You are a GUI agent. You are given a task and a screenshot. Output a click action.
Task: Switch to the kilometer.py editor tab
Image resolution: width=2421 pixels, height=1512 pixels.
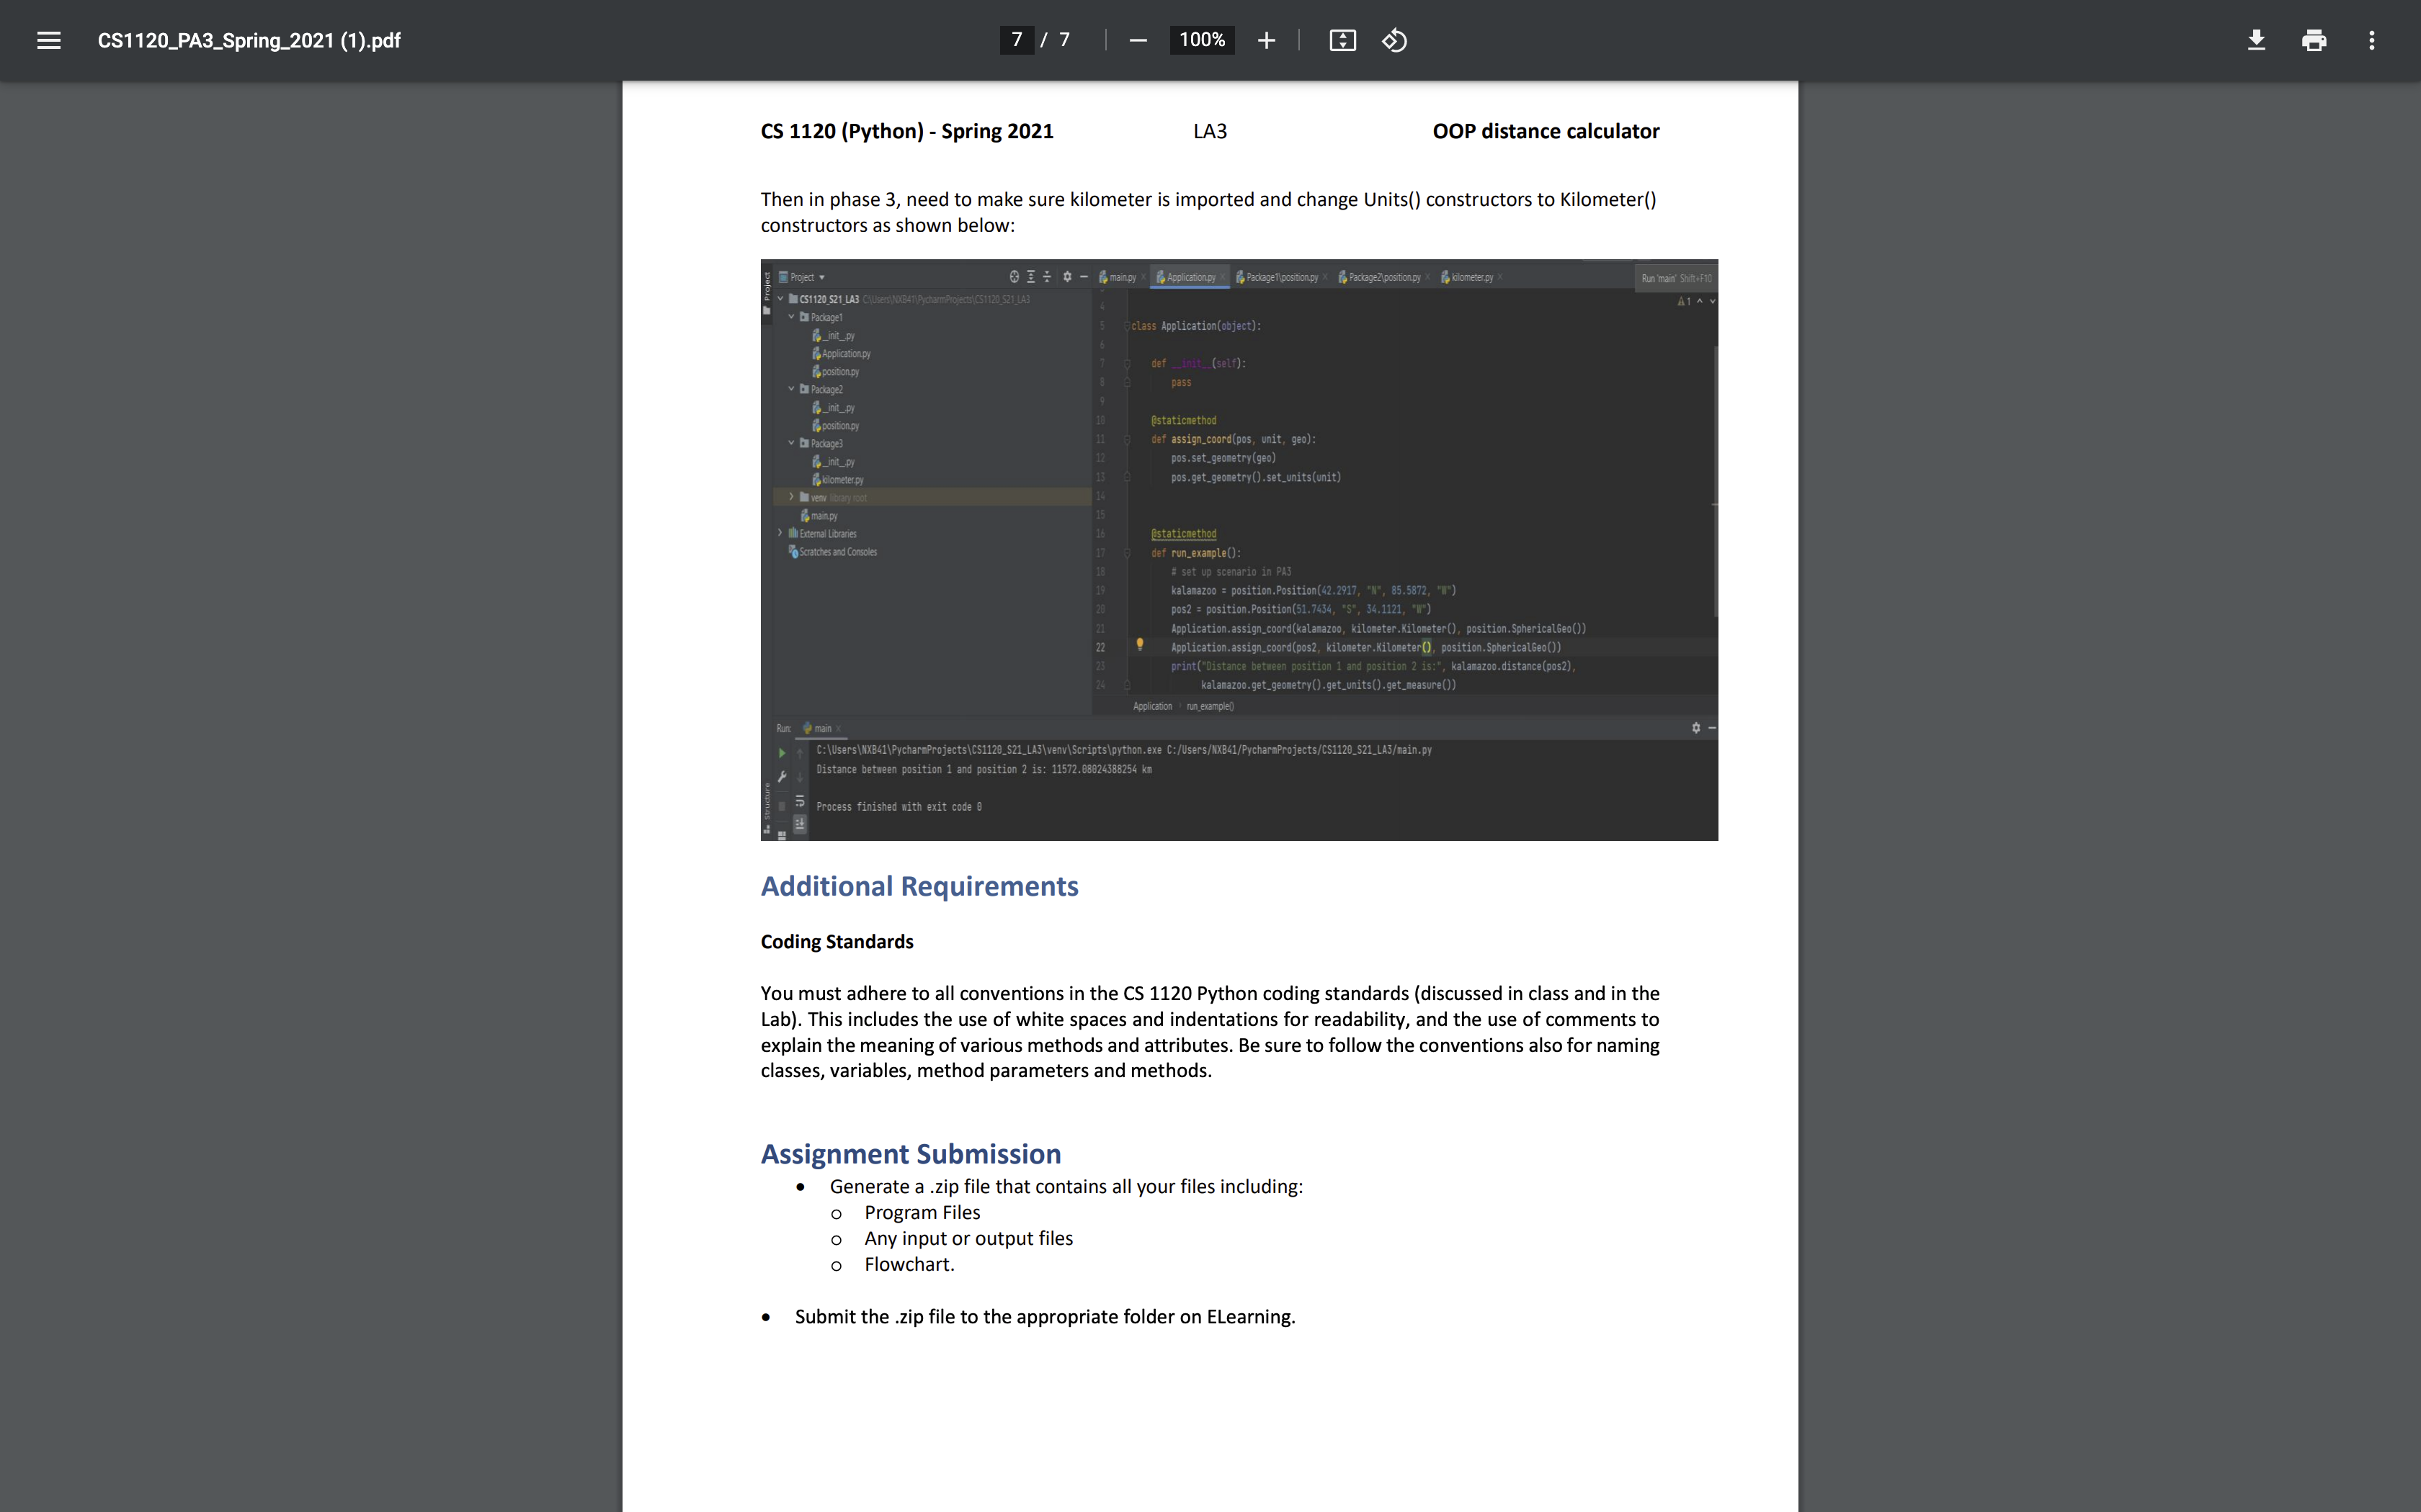pos(1471,277)
